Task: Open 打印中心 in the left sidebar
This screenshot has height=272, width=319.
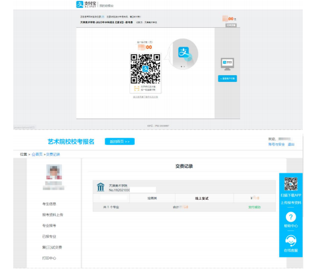Action: coord(49,258)
